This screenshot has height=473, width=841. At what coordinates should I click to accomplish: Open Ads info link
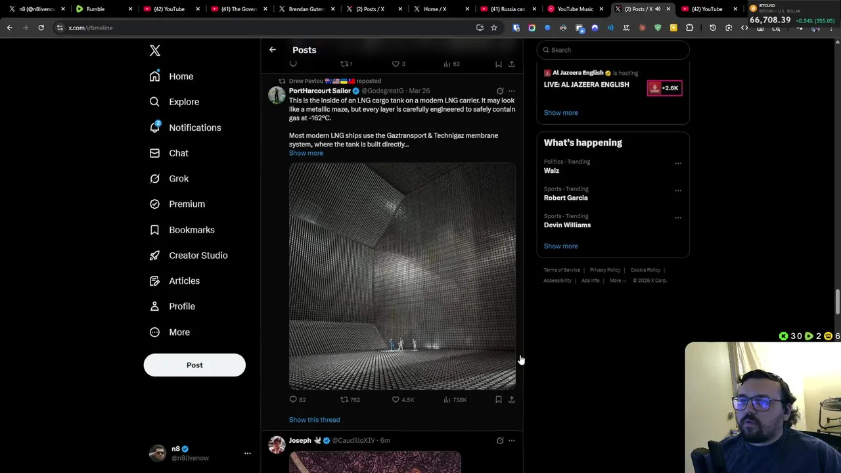tap(590, 281)
